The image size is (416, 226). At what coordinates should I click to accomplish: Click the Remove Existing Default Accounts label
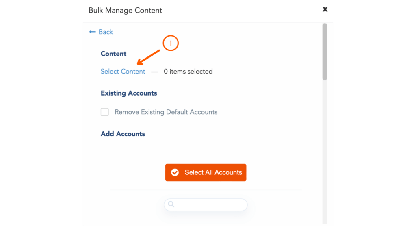[x=166, y=112]
